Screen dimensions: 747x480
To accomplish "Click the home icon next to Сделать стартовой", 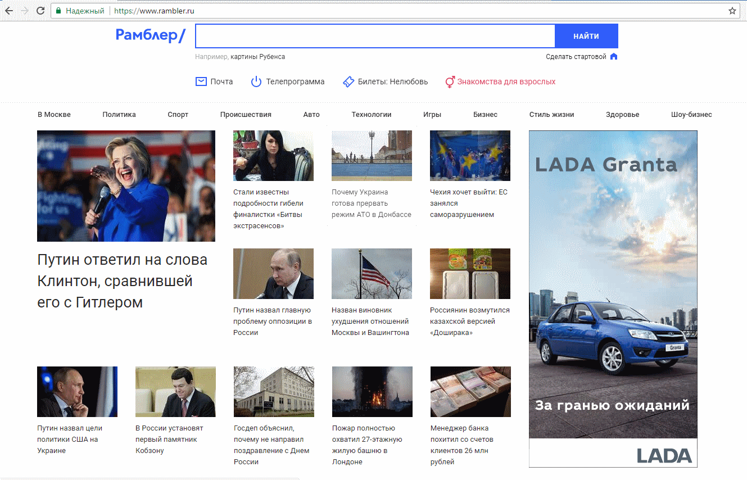I will [x=614, y=56].
